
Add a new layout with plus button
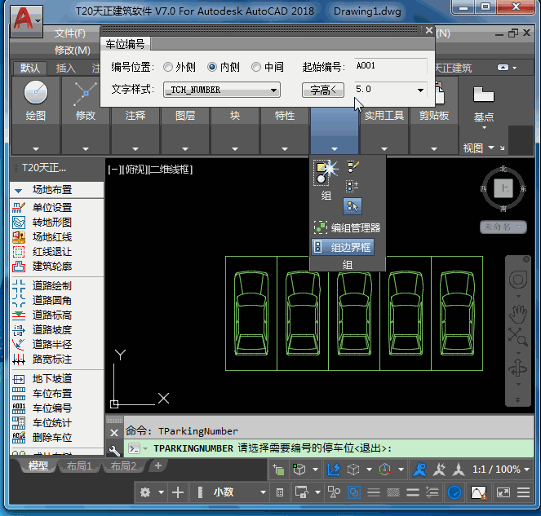click(x=158, y=465)
